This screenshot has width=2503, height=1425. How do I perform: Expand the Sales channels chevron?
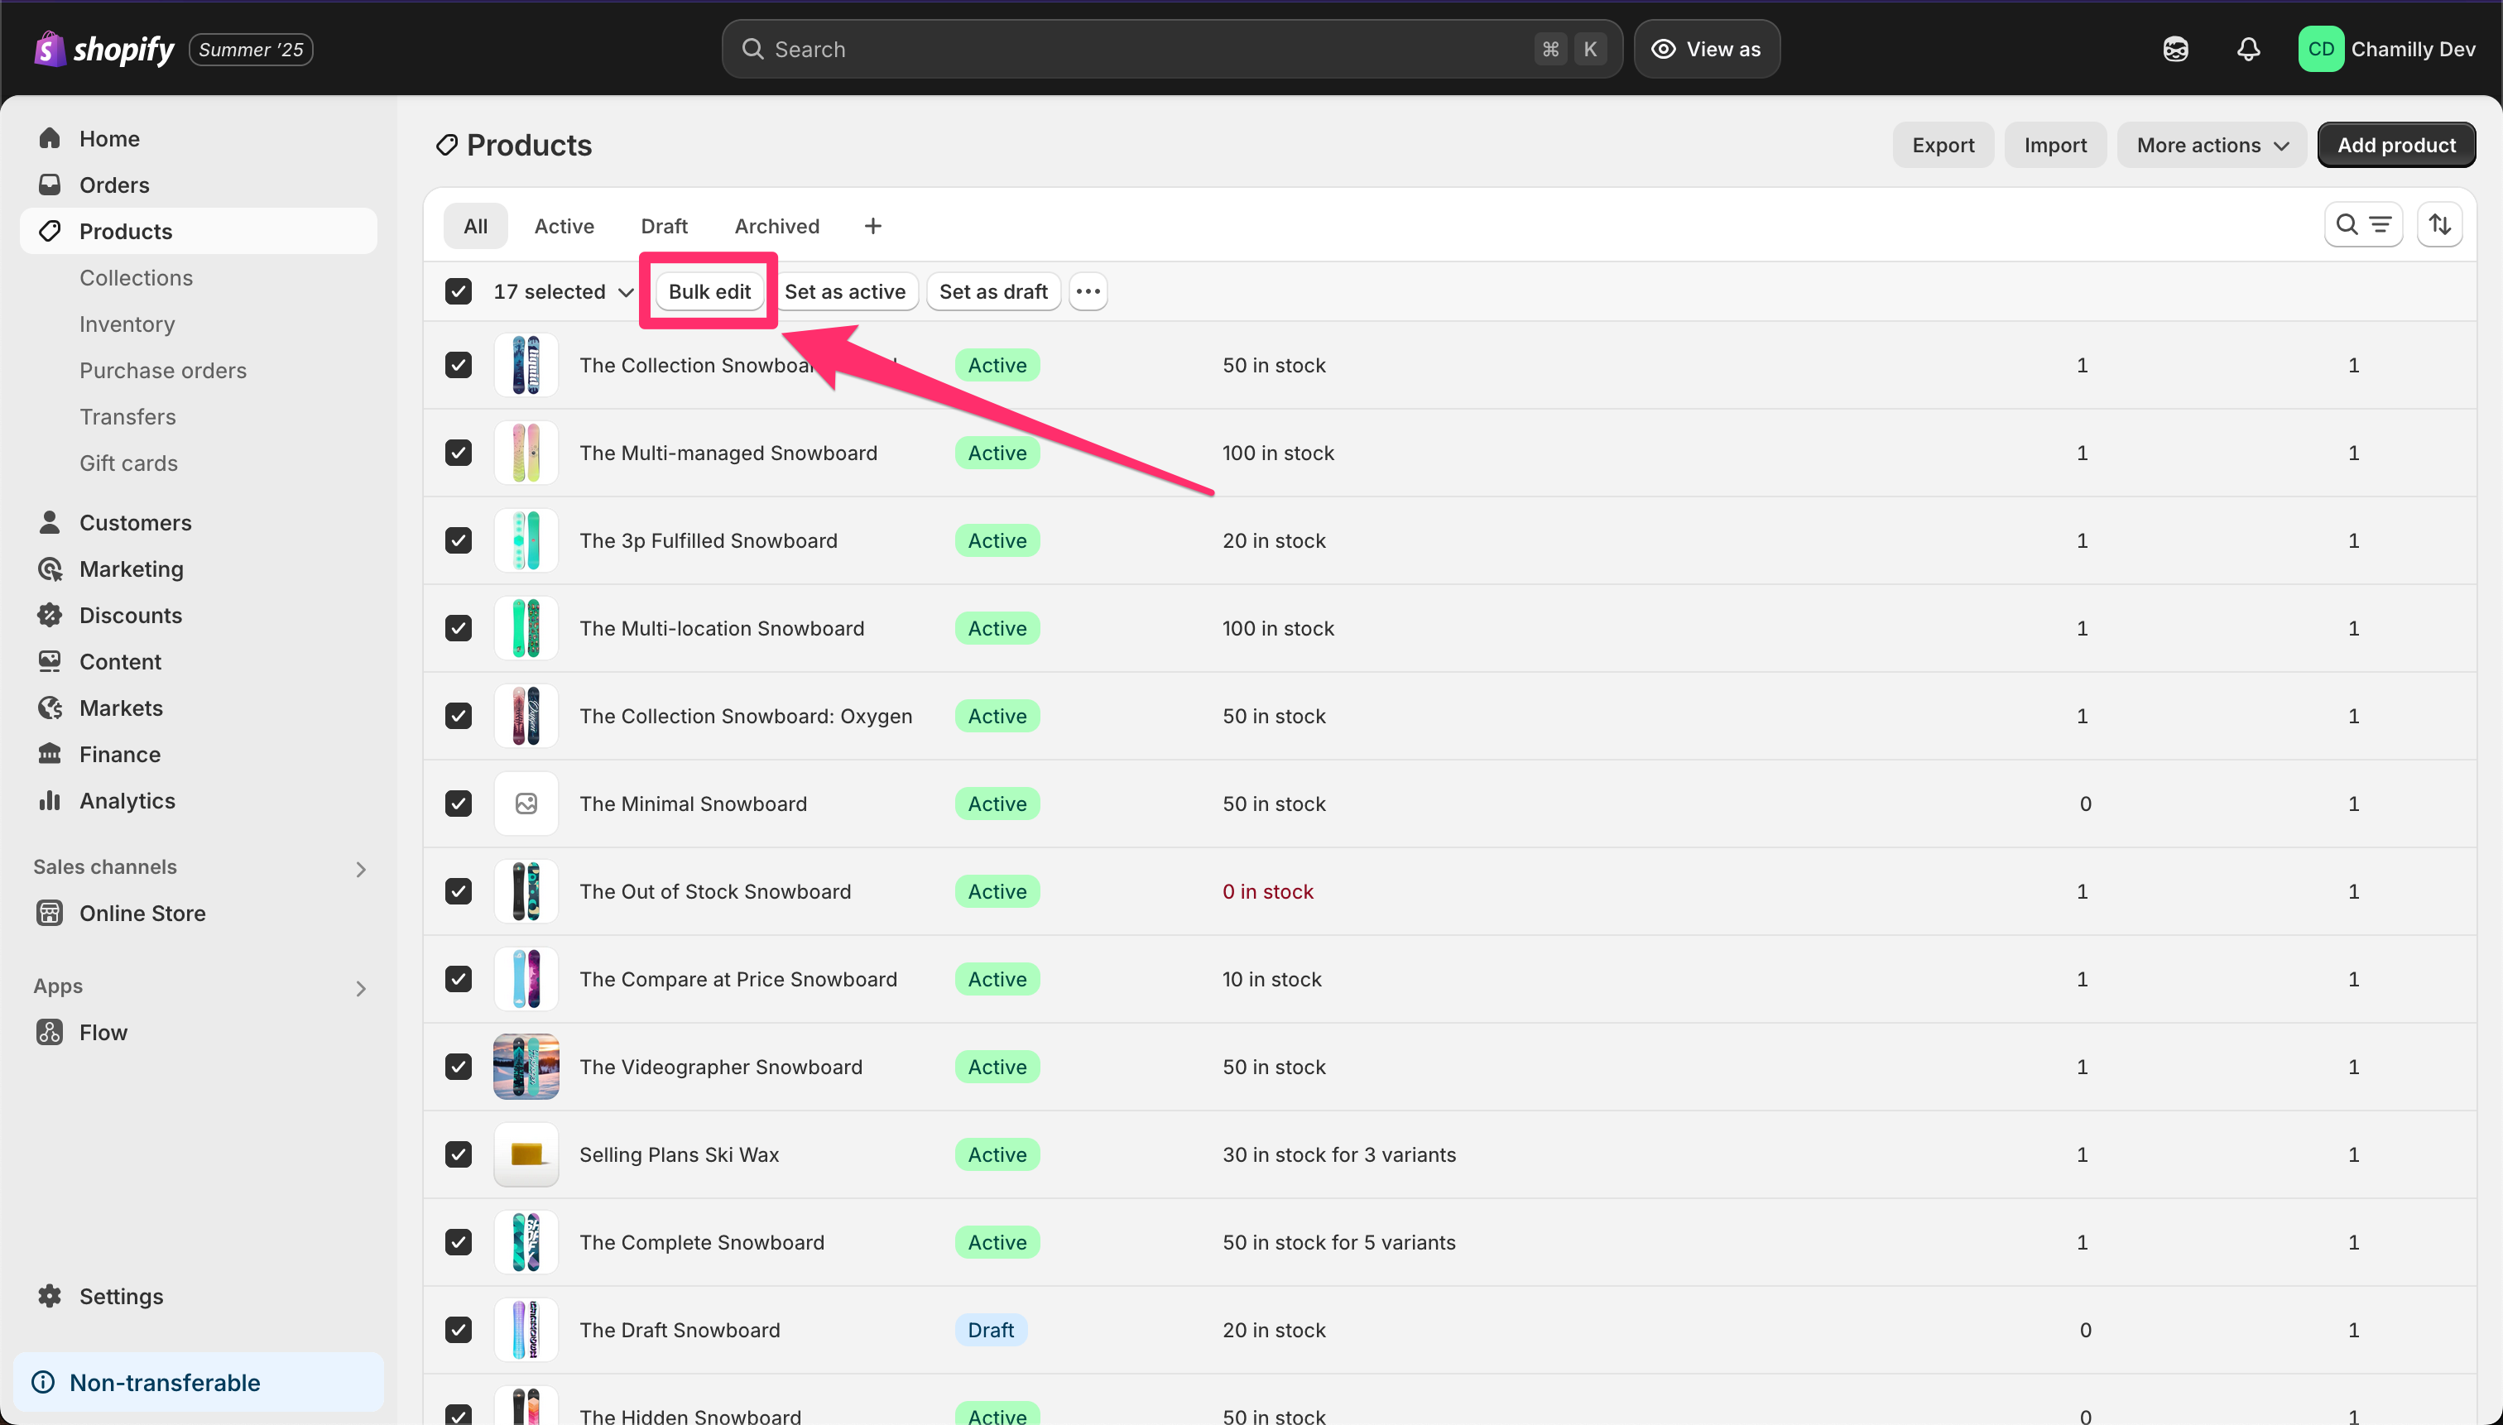(x=361, y=869)
